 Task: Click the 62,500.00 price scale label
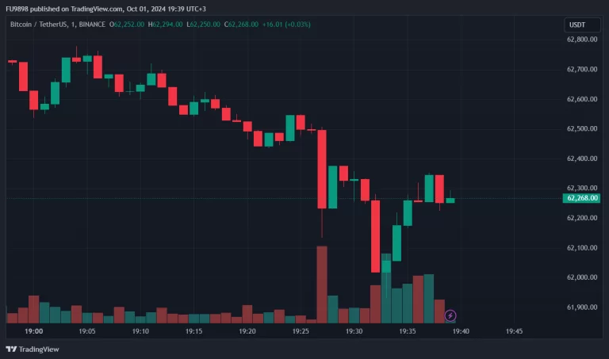point(581,128)
